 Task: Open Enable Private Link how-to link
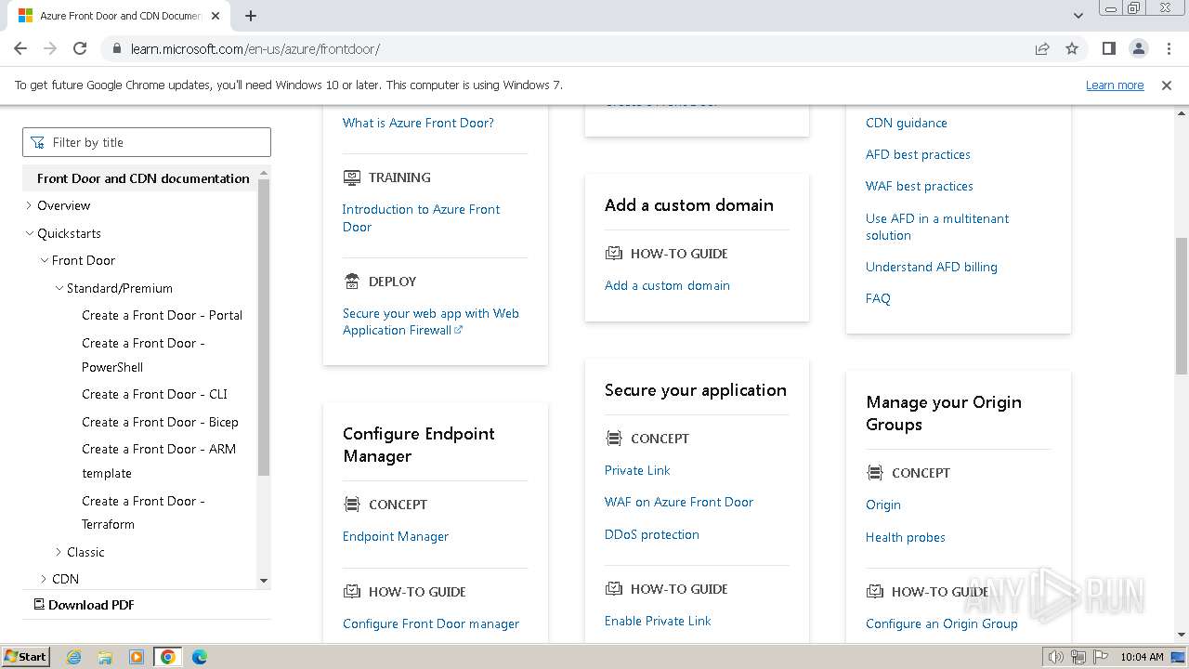click(x=658, y=621)
